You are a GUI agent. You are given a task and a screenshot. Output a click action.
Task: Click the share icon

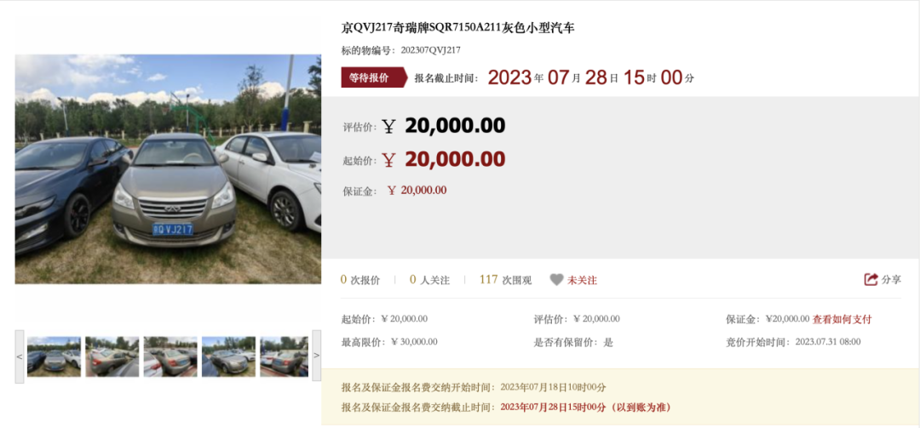pyautogui.click(x=871, y=280)
